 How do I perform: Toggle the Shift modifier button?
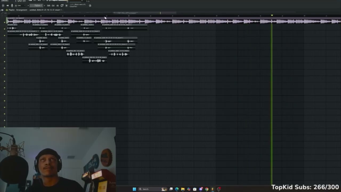click(x=48, y=6)
